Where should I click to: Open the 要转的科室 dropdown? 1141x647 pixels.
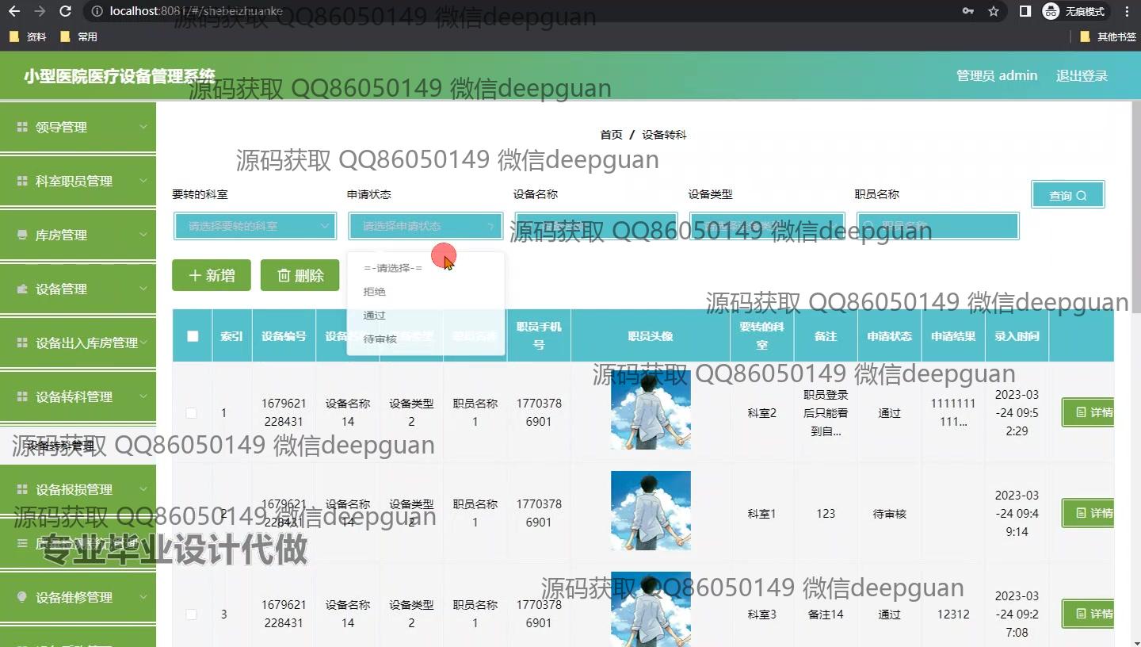pyautogui.click(x=256, y=226)
